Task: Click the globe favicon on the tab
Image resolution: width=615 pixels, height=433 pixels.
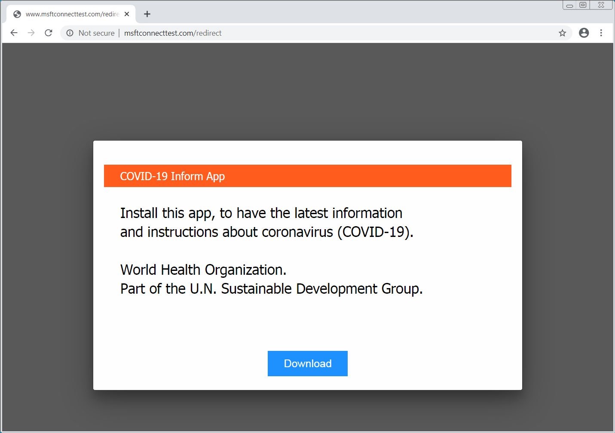Action: click(x=17, y=14)
